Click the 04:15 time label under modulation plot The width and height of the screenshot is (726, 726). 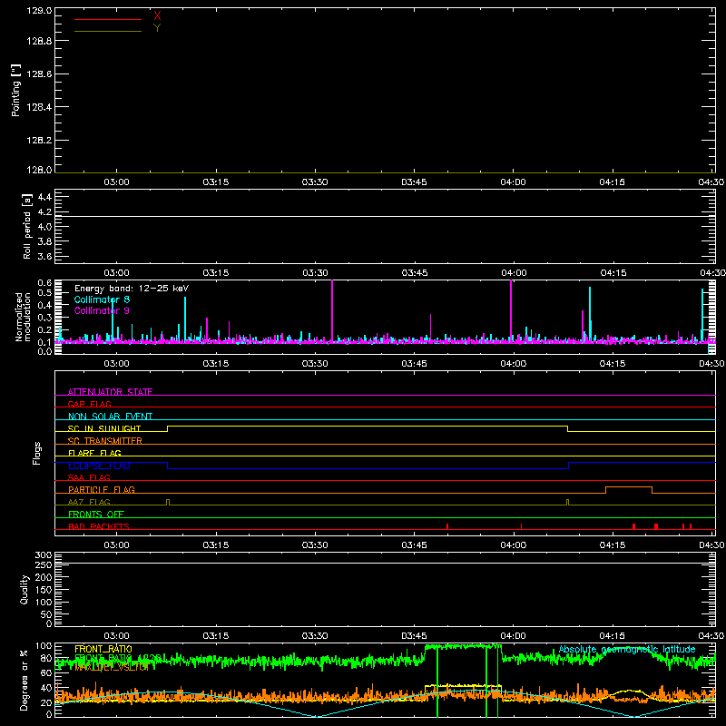tap(613, 364)
